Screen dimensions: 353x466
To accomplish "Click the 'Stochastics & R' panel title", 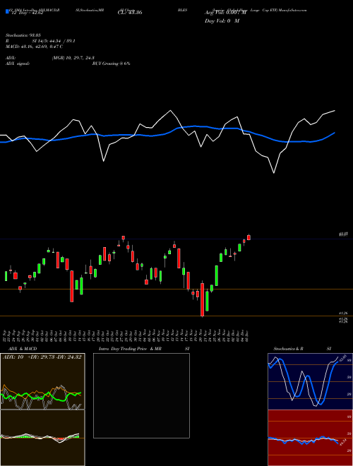I will point(288,349).
